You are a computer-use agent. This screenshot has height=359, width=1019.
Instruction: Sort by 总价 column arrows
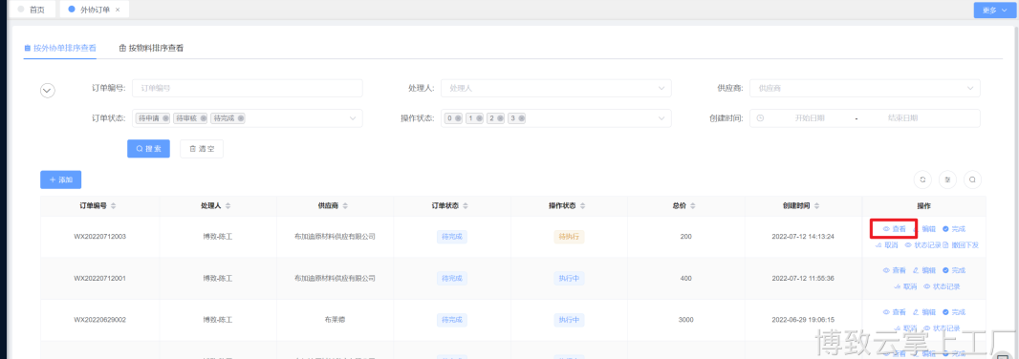[693, 206]
